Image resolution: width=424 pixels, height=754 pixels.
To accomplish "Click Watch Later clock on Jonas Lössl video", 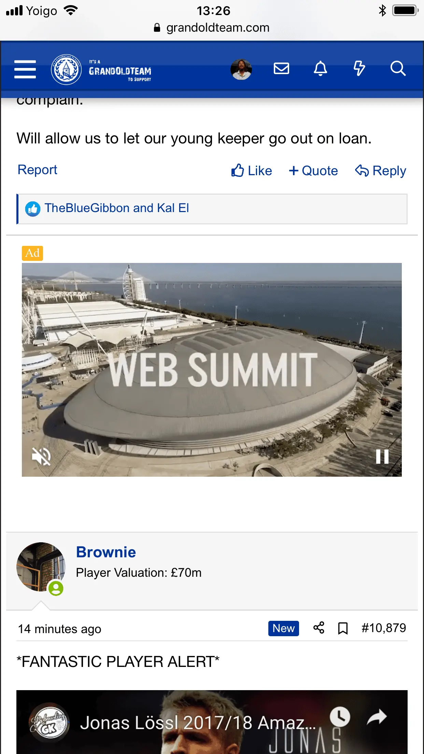I will [x=340, y=717].
